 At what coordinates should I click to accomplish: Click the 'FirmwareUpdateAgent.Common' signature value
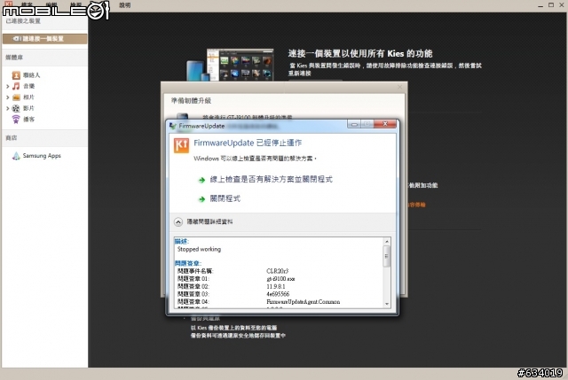(x=303, y=301)
